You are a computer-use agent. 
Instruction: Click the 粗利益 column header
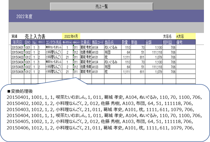[x=169, y=42]
